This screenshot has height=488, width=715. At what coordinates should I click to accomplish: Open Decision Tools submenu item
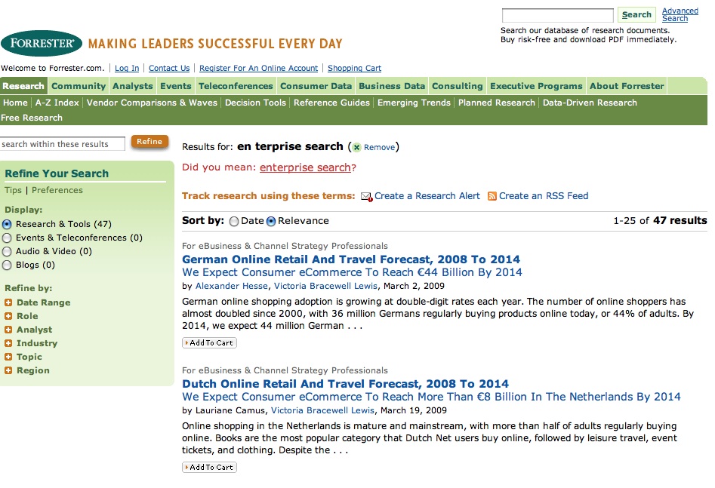pyautogui.click(x=255, y=103)
